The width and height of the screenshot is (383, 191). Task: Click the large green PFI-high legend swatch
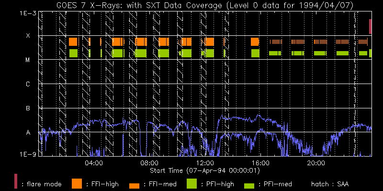point(192,183)
